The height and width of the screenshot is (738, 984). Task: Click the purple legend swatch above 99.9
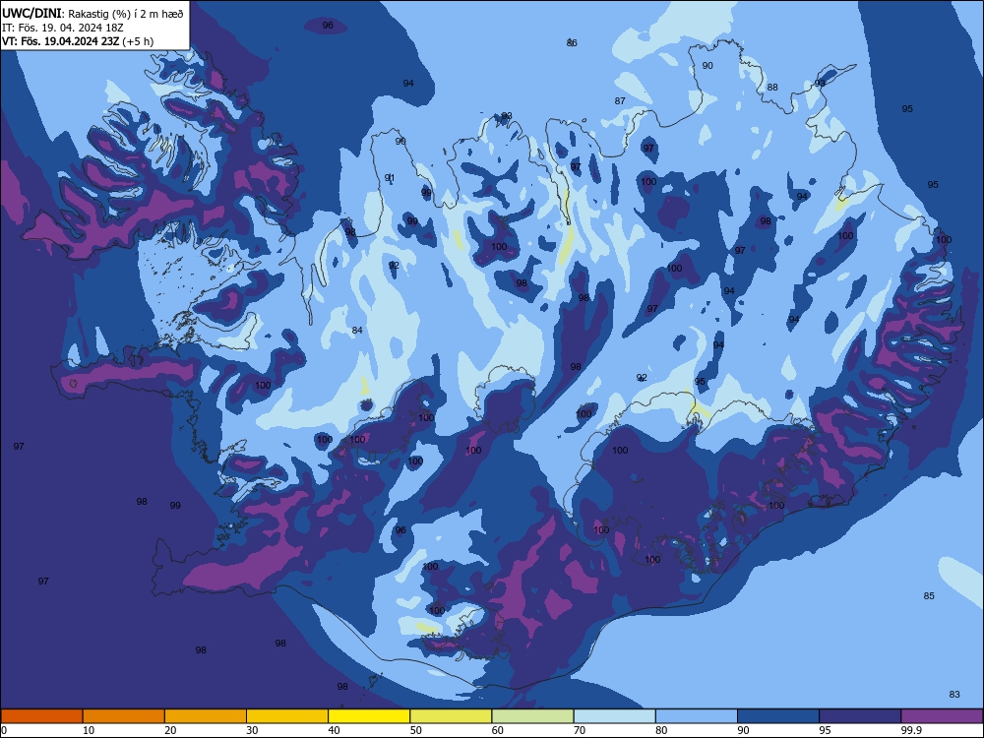point(942,716)
